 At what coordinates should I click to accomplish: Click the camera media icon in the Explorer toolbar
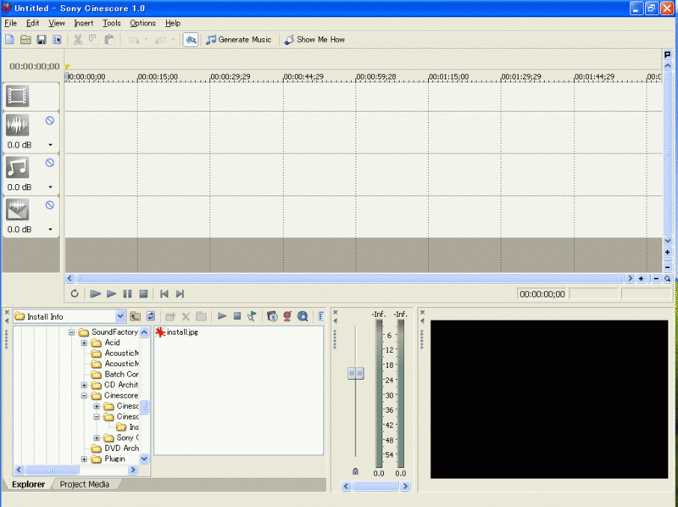[x=272, y=316]
